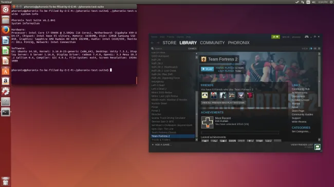Screen dimensions: 334x187
Task: Go forward with Steam's forward arrow
Action: (158, 43)
